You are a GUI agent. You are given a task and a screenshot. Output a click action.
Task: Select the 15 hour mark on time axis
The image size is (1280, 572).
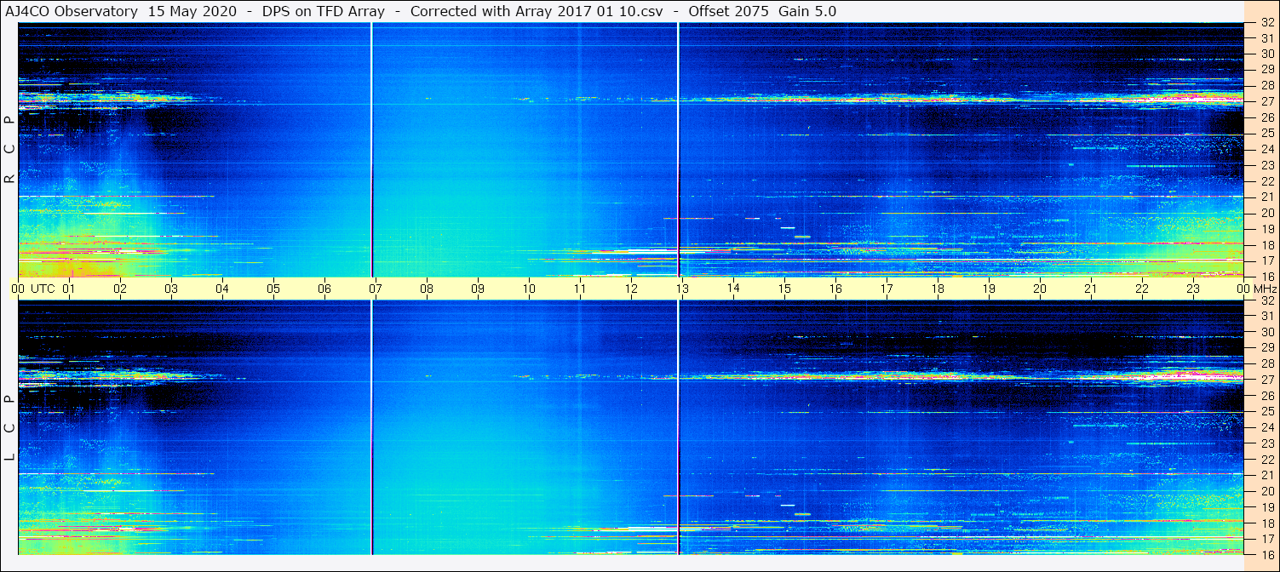784,289
